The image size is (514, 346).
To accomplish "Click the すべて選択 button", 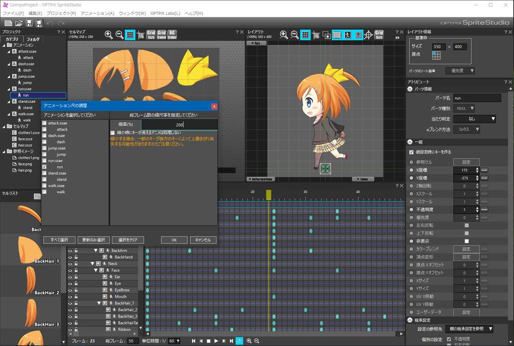I will coord(59,240).
